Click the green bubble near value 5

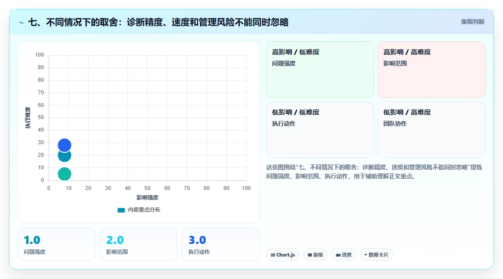click(x=65, y=174)
